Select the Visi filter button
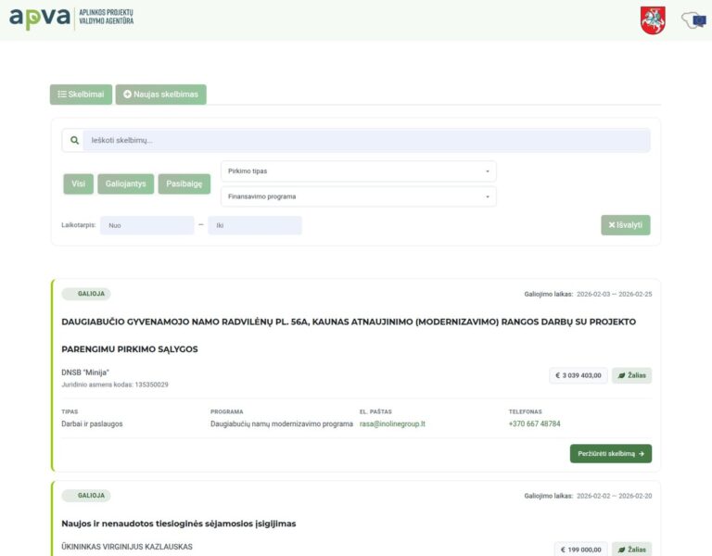Viewport: 712px width, 556px height. coord(78,184)
